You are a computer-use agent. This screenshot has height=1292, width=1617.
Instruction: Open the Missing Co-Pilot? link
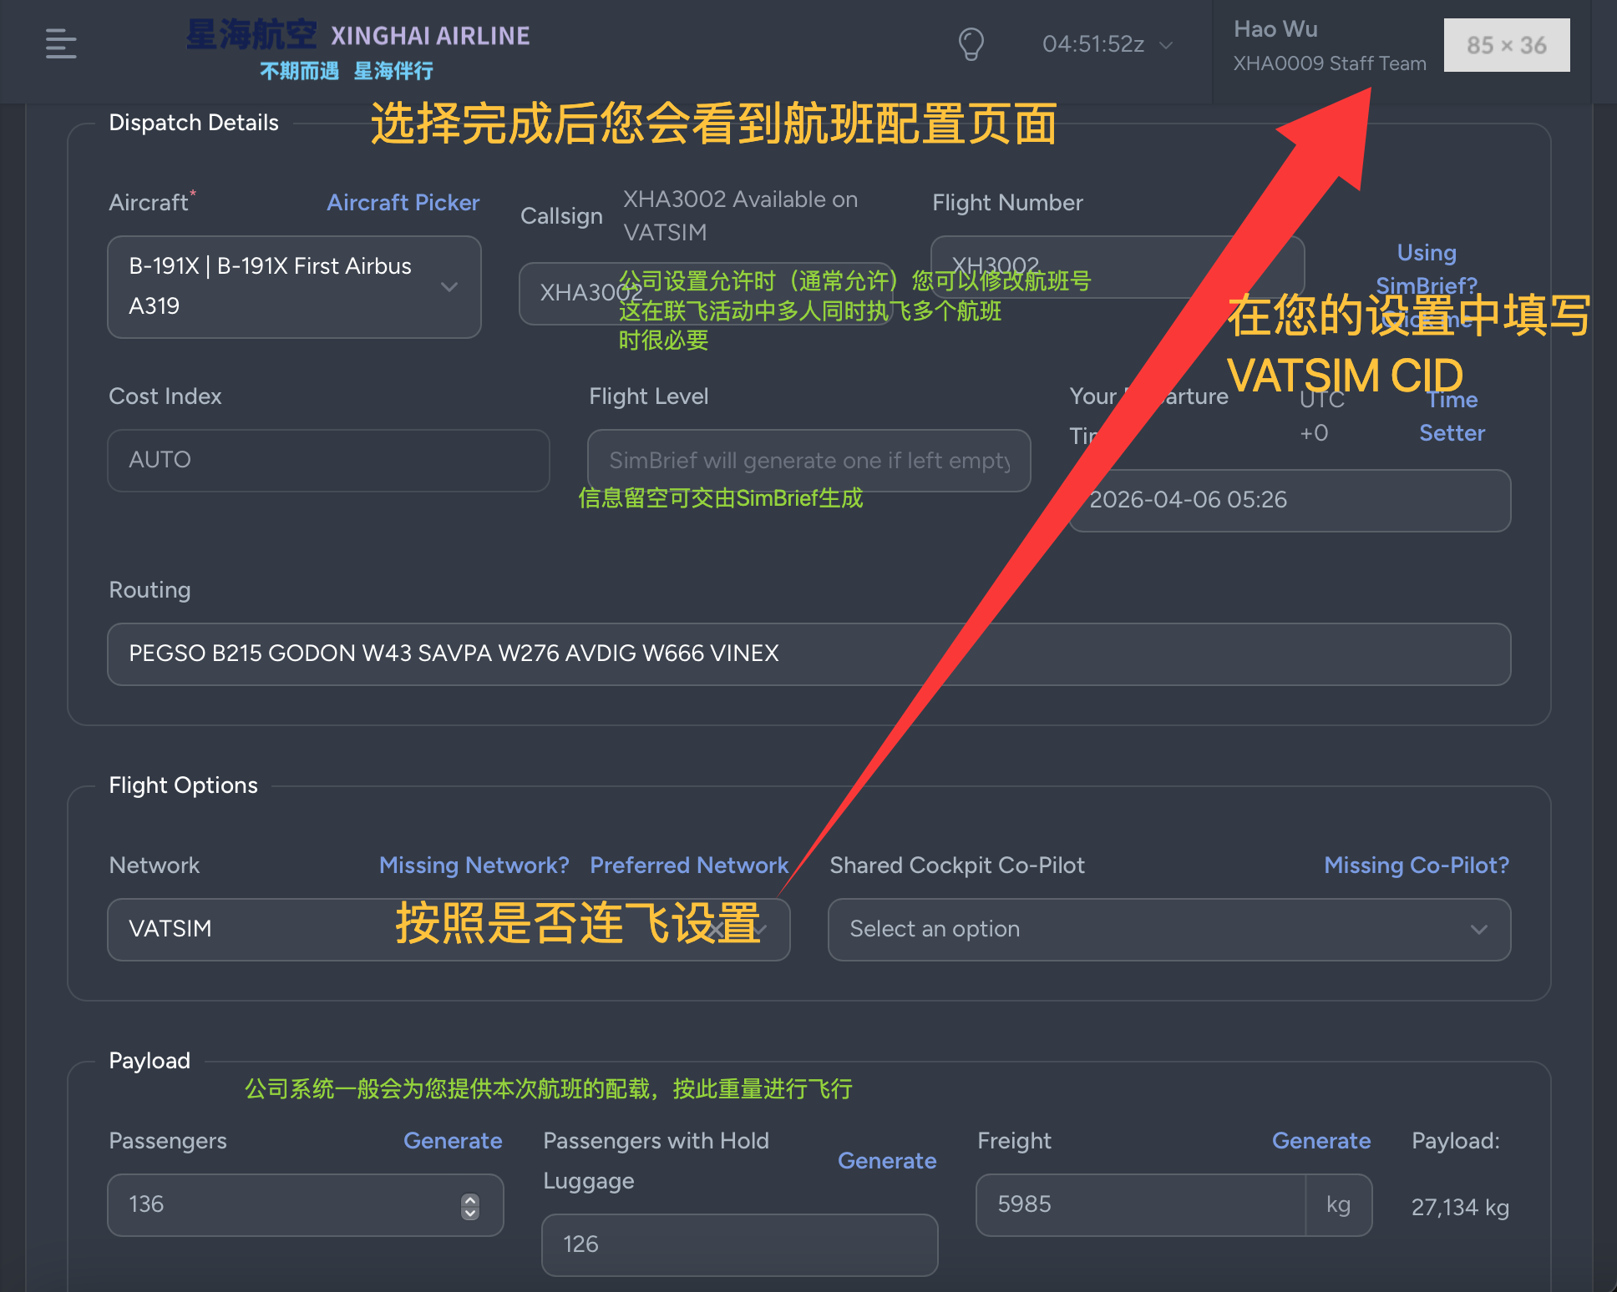pos(1417,866)
